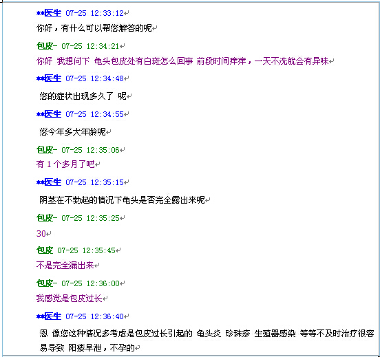Click the doctor header timestamped 12:33:12
This screenshot has height=357, width=380.
81,13
